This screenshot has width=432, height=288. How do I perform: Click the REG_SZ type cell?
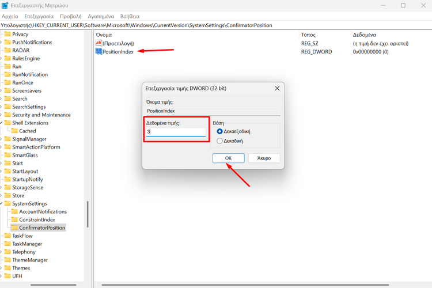(x=309, y=43)
